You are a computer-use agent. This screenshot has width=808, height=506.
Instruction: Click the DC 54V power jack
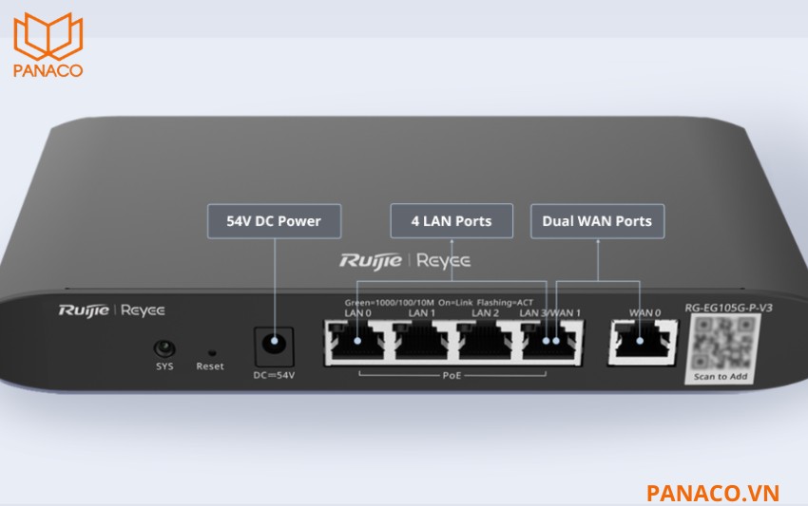[x=274, y=347]
